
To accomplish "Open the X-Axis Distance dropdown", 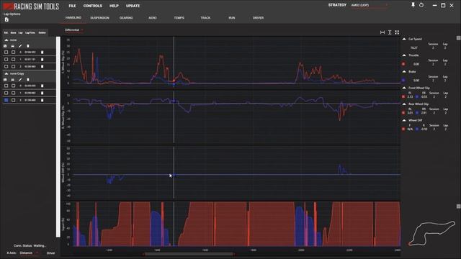I will pyautogui.click(x=29, y=253).
